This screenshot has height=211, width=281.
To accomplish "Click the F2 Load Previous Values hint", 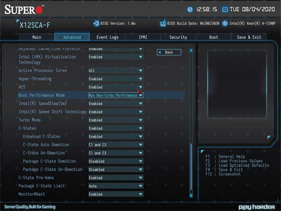I will (234, 161).
